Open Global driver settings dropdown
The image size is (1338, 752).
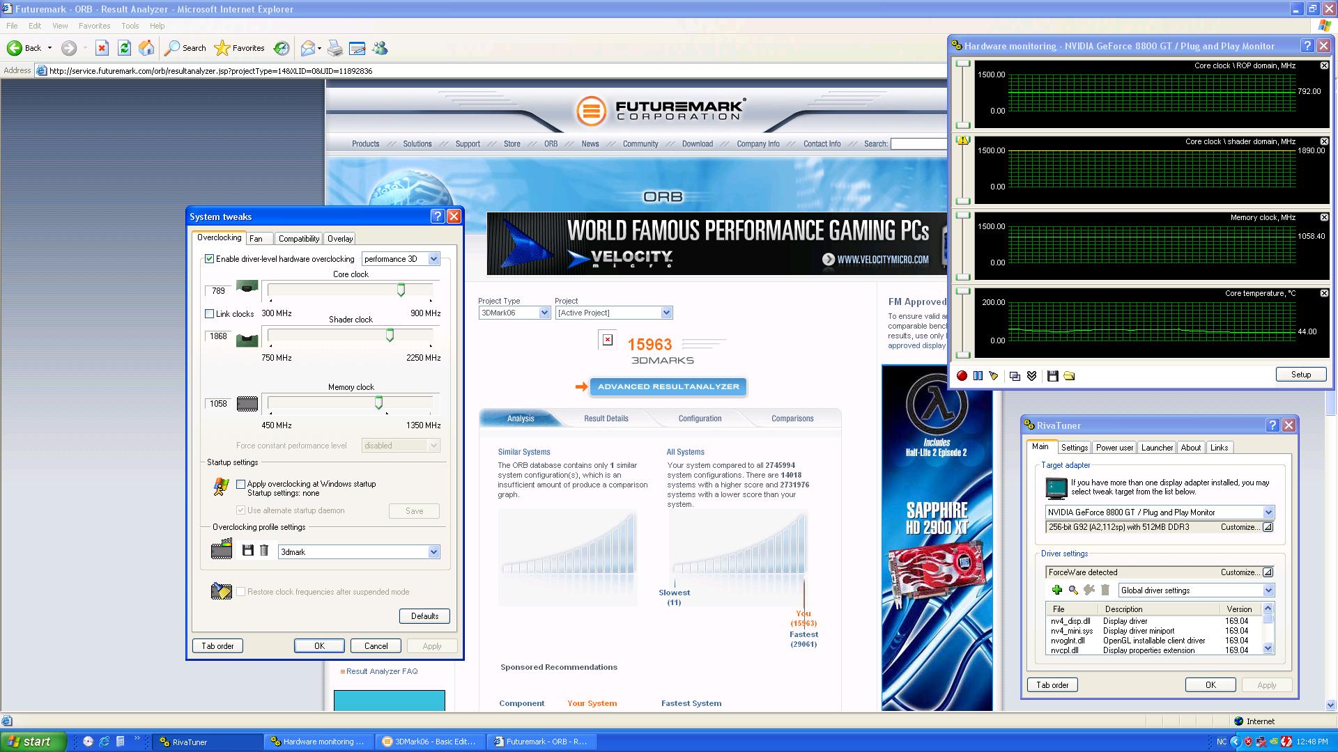pos(1268,590)
